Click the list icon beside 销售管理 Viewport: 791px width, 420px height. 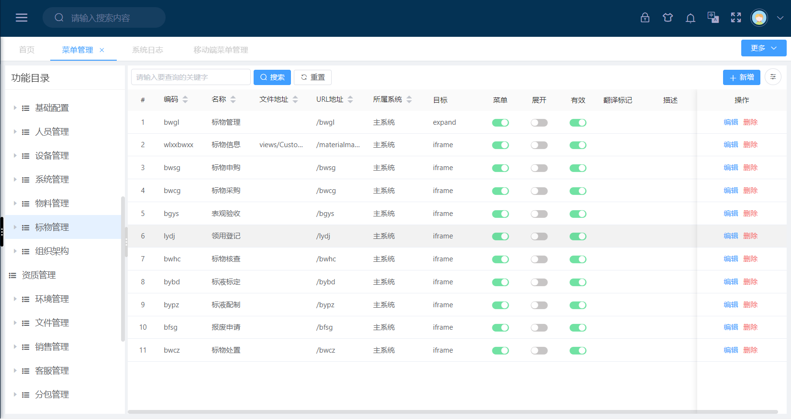point(26,347)
